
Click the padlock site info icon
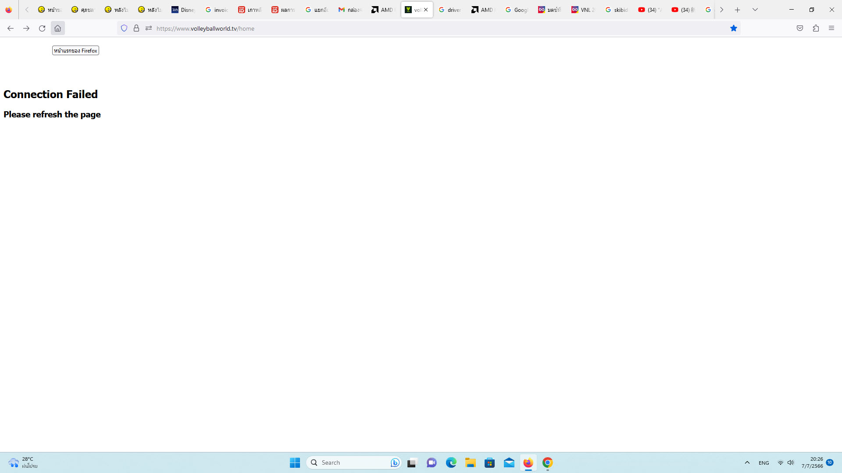pos(136,28)
